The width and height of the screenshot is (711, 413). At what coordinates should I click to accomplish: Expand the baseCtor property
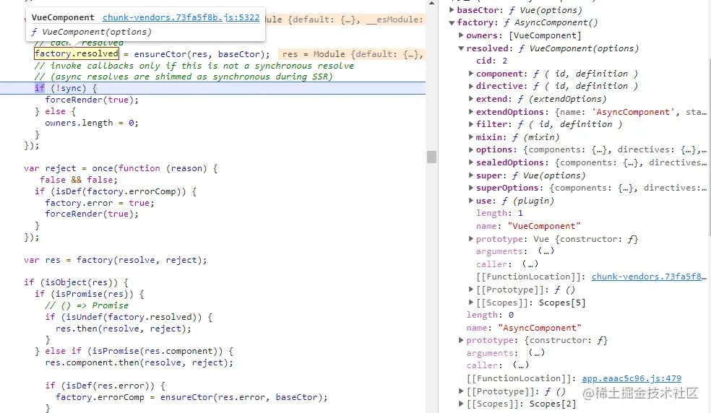452,9
